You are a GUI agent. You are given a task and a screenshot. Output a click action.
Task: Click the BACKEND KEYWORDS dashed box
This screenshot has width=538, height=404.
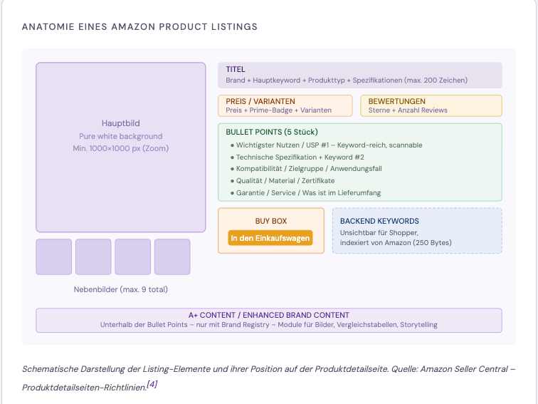pos(417,231)
